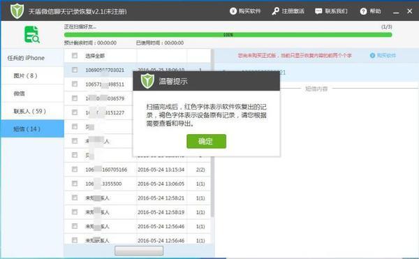Click timestamp 2016-05-24 12:58:21
Viewport: 419px width, 259px height.
click(161, 198)
